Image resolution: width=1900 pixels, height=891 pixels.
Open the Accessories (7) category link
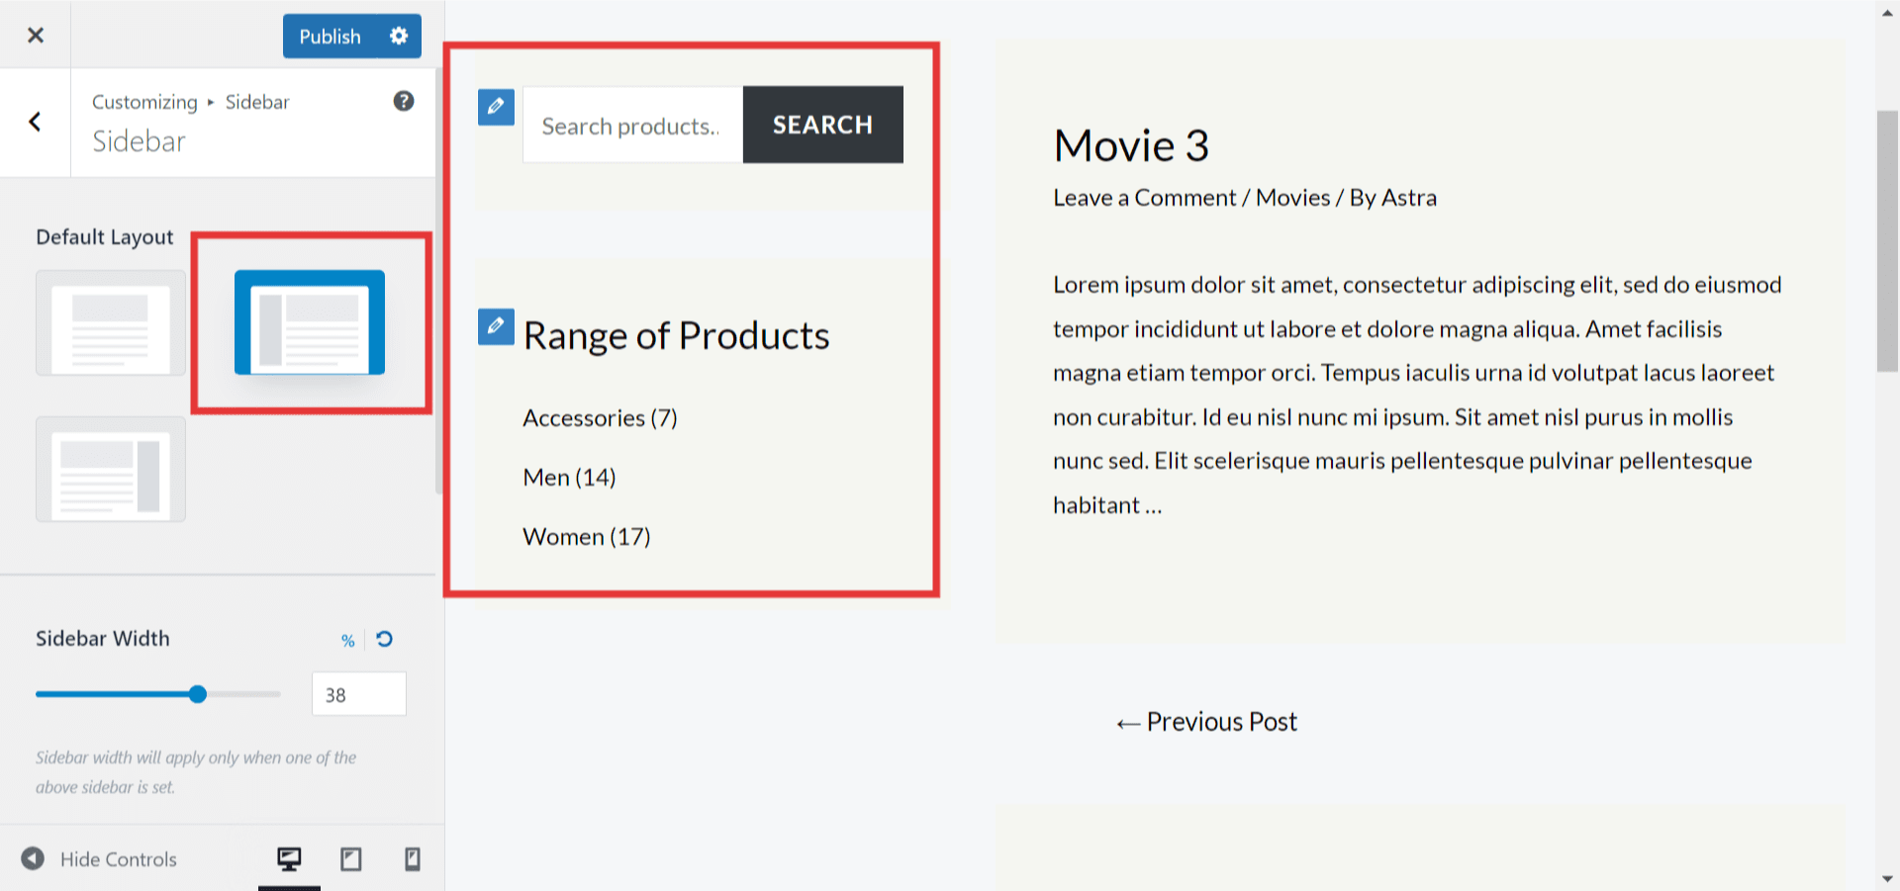600,418
